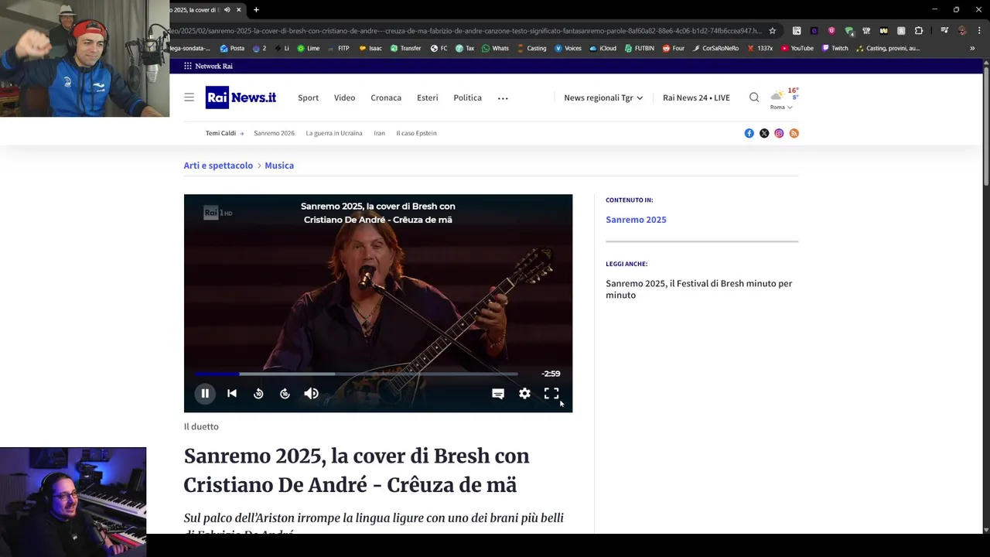
Task: Open the Cronaca section
Action: click(x=386, y=97)
